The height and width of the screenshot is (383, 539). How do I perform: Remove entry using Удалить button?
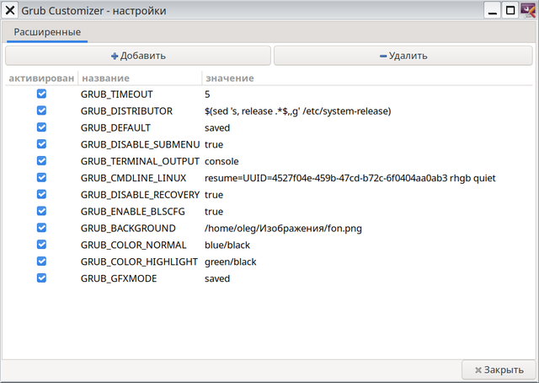click(x=403, y=56)
